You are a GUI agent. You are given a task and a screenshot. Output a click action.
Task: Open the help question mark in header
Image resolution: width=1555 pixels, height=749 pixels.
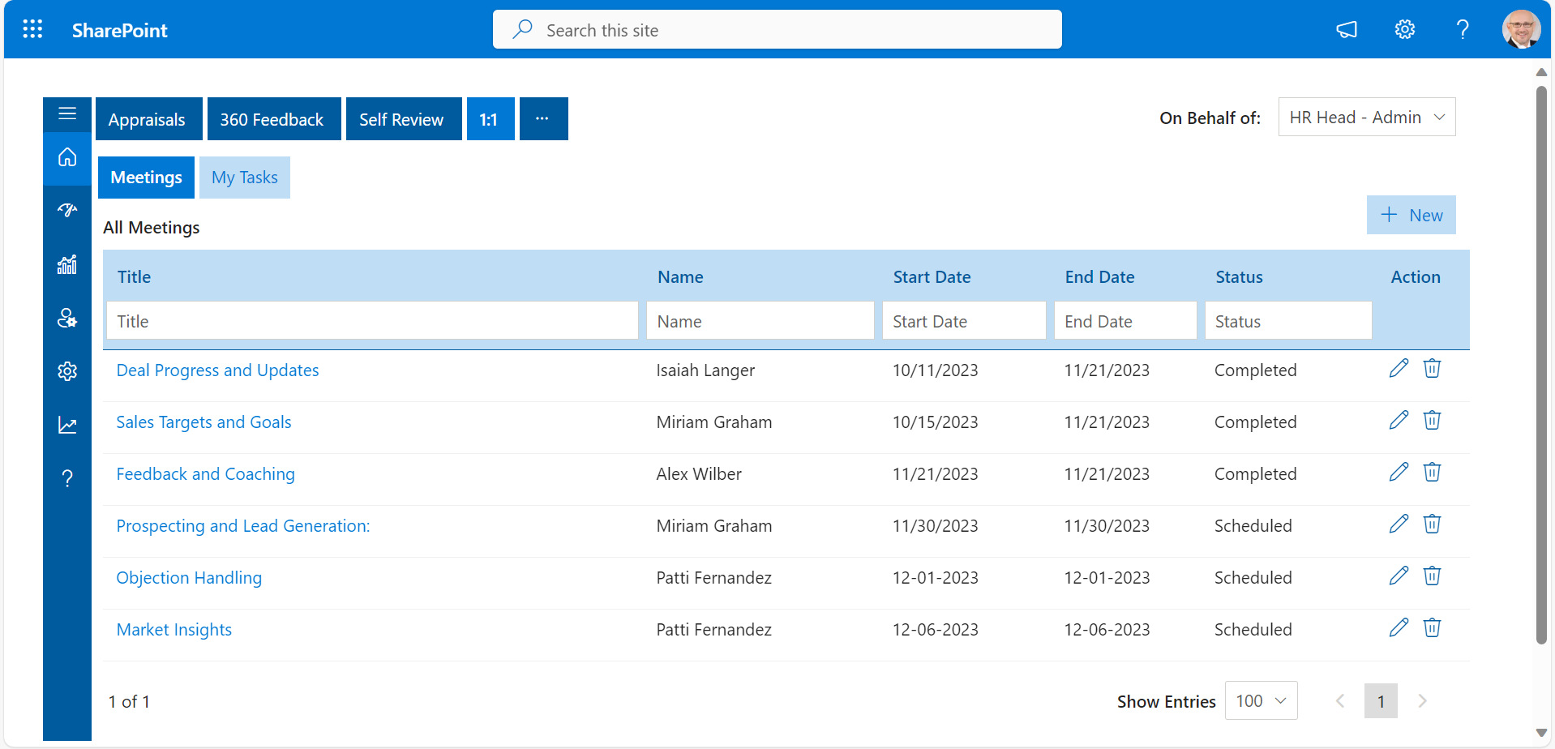point(1463,30)
